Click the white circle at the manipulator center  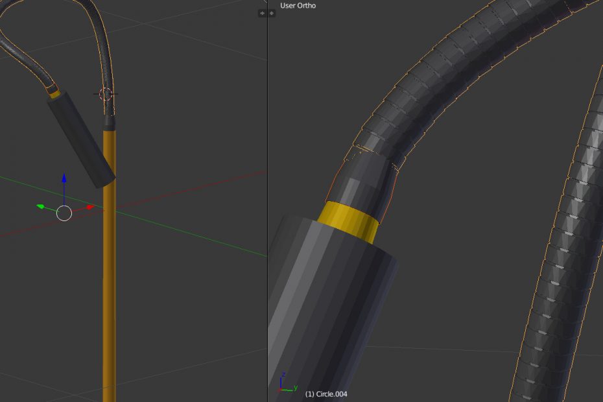[x=64, y=213]
